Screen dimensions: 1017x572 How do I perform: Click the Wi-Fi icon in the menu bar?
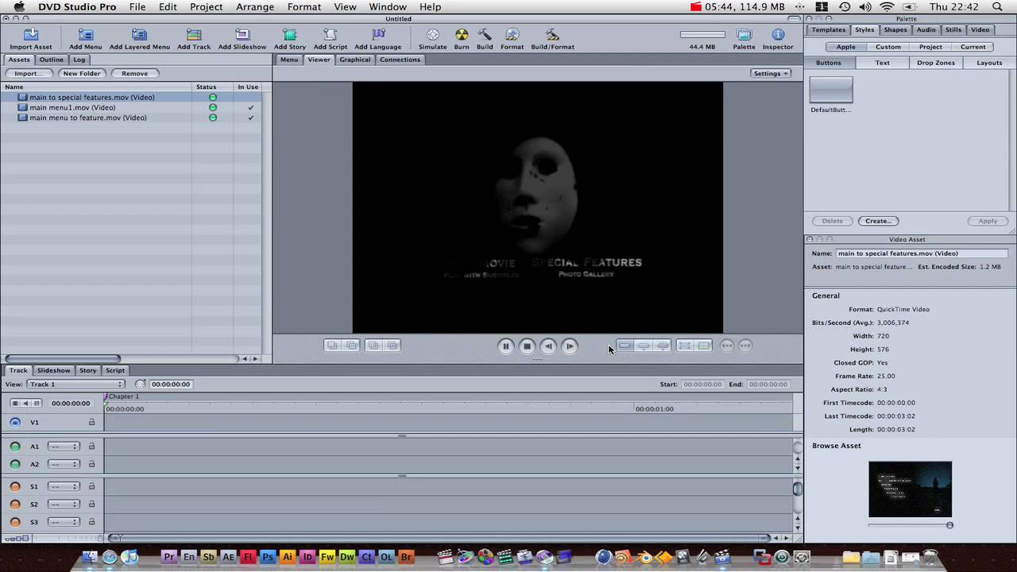(x=887, y=6)
